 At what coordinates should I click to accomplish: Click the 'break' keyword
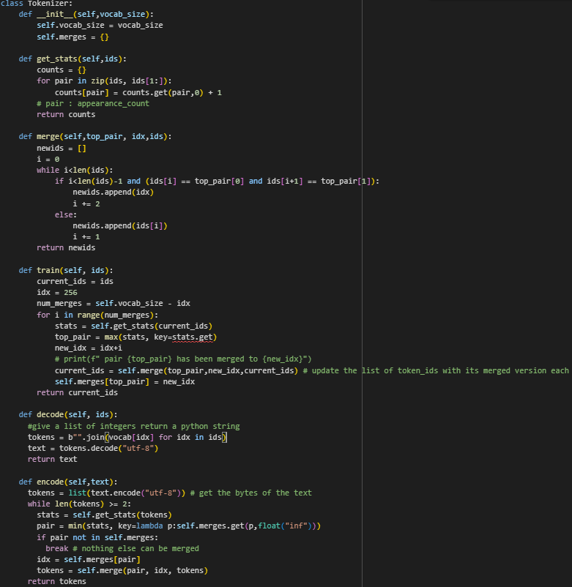click(57, 548)
